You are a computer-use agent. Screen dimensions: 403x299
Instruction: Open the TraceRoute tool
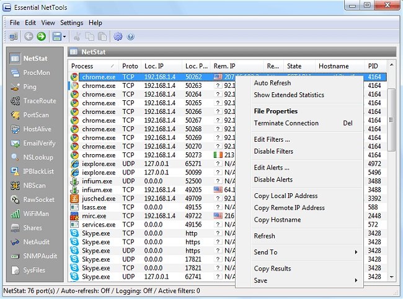[x=33, y=101]
